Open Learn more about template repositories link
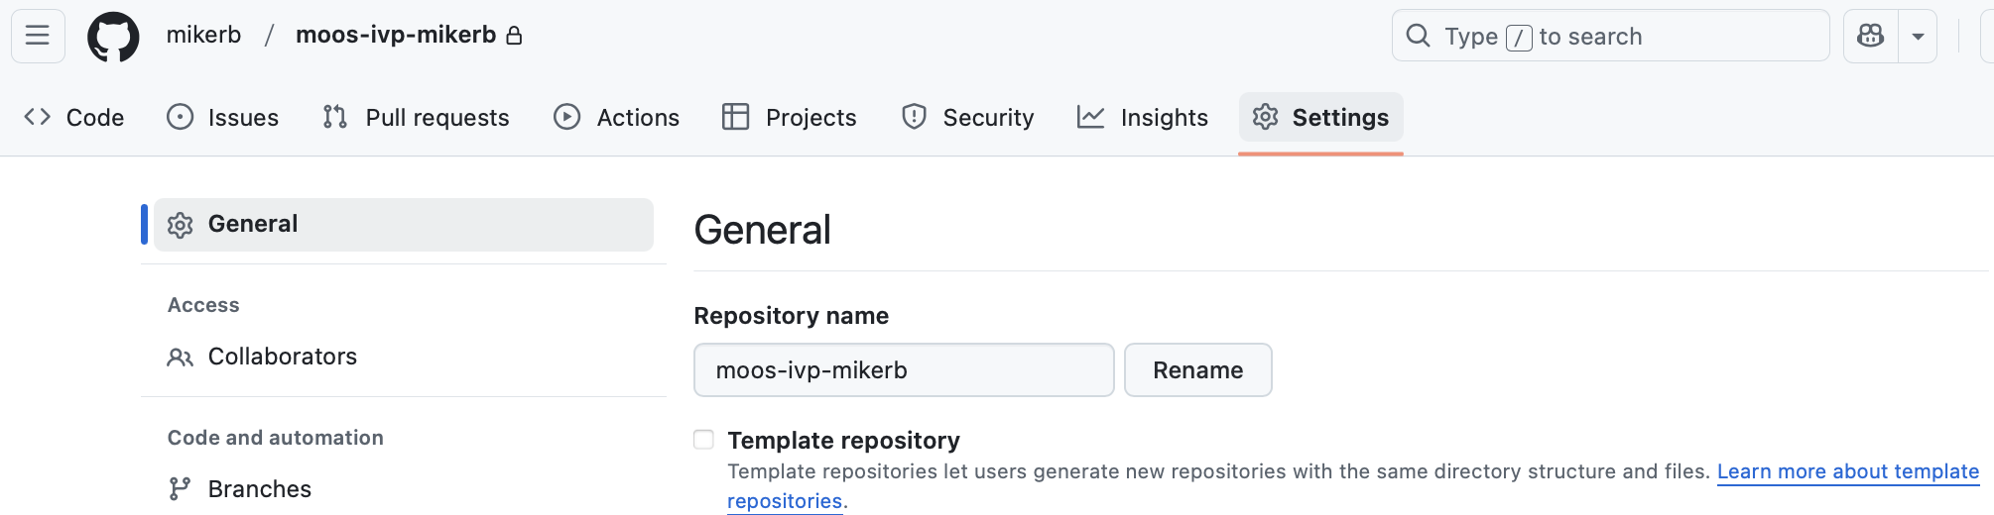1994x515 pixels. click(1847, 471)
